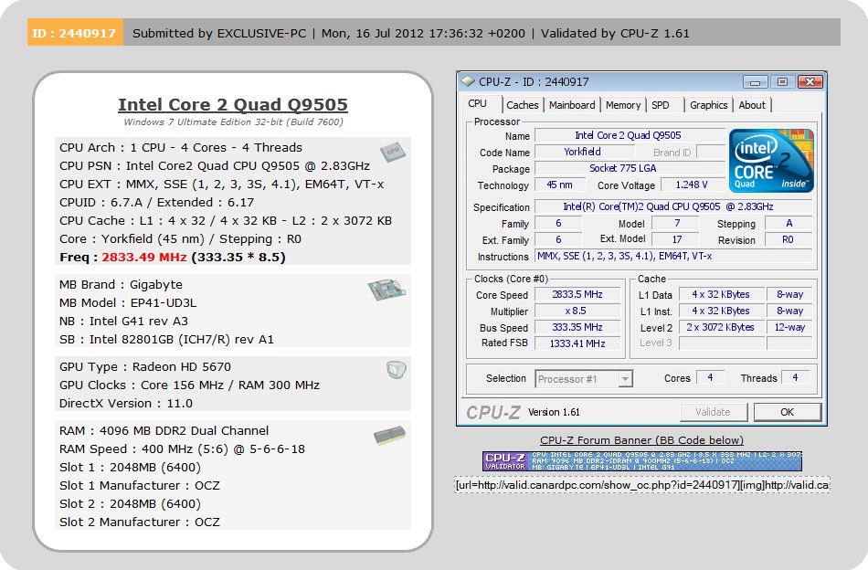The image size is (868, 570).
Task: Click the L1 Data 4 x 32 KBytes field
Action: click(721, 294)
